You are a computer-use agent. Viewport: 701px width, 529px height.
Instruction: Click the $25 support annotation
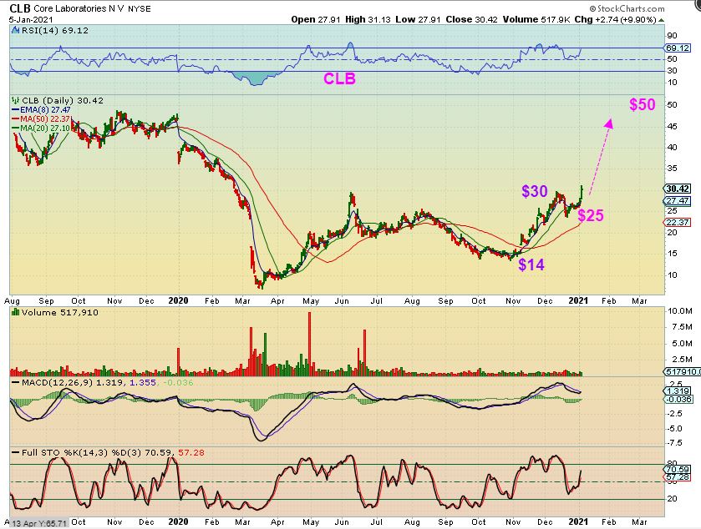click(591, 215)
